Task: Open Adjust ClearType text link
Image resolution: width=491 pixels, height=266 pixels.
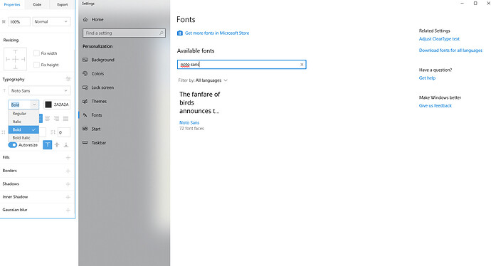Action: [439, 39]
